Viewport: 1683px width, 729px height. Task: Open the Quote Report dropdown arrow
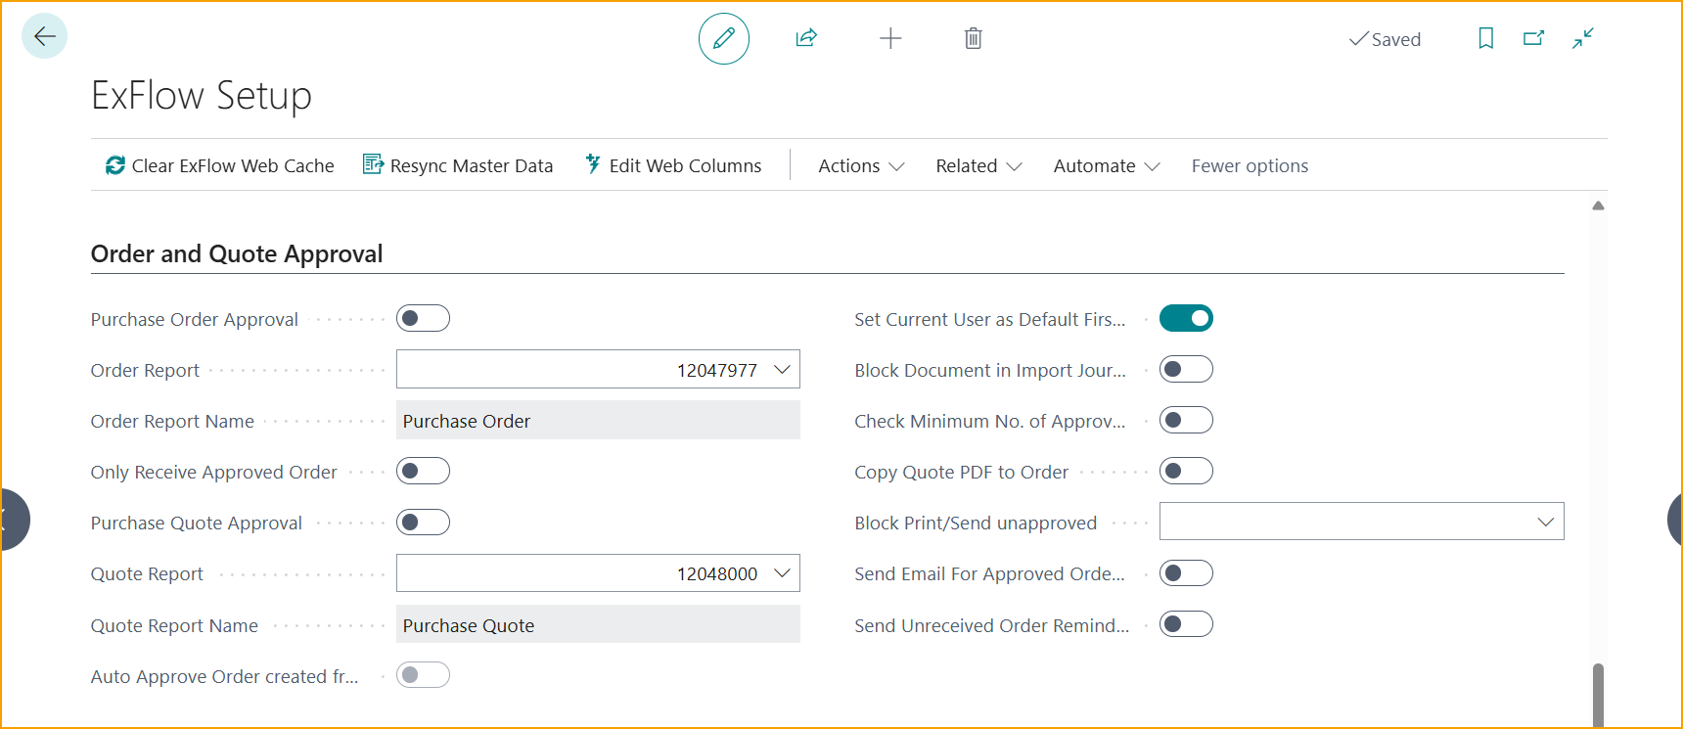coord(782,572)
